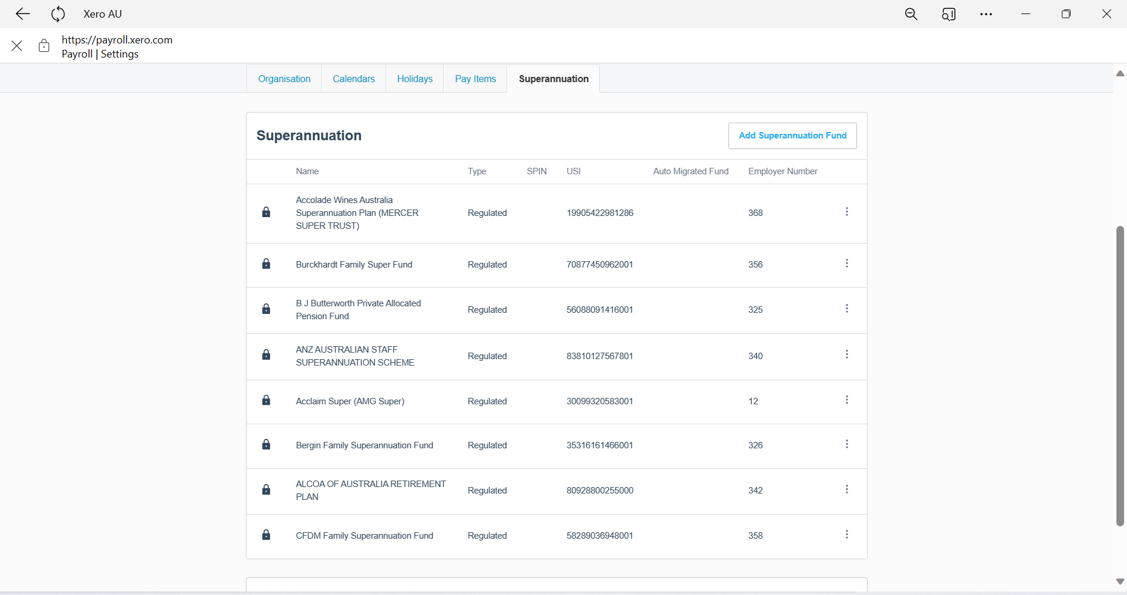1127x595 pixels.
Task: Click lock icon for ALCOA retirement plan
Action: pos(266,489)
